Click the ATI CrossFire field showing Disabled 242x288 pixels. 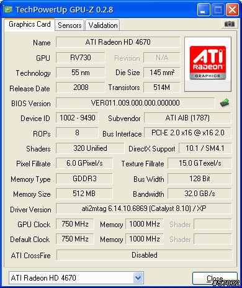144,255
